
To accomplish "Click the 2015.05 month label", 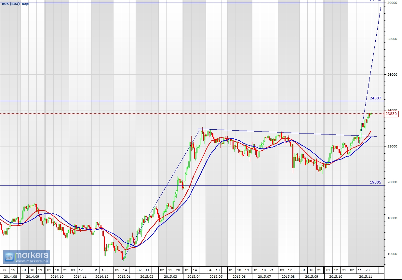I will (216, 276).
